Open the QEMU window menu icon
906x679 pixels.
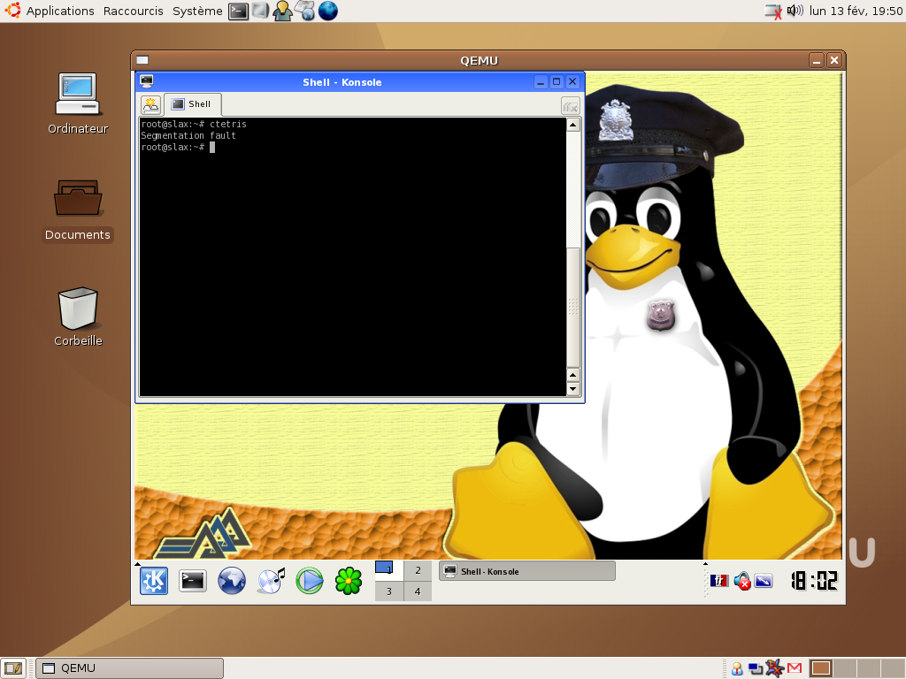[x=142, y=60]
